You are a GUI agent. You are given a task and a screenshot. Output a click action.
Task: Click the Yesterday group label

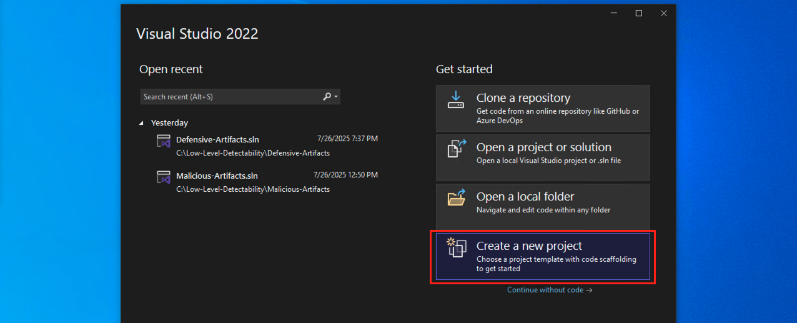pyautogui.click(x=169, y=123)
